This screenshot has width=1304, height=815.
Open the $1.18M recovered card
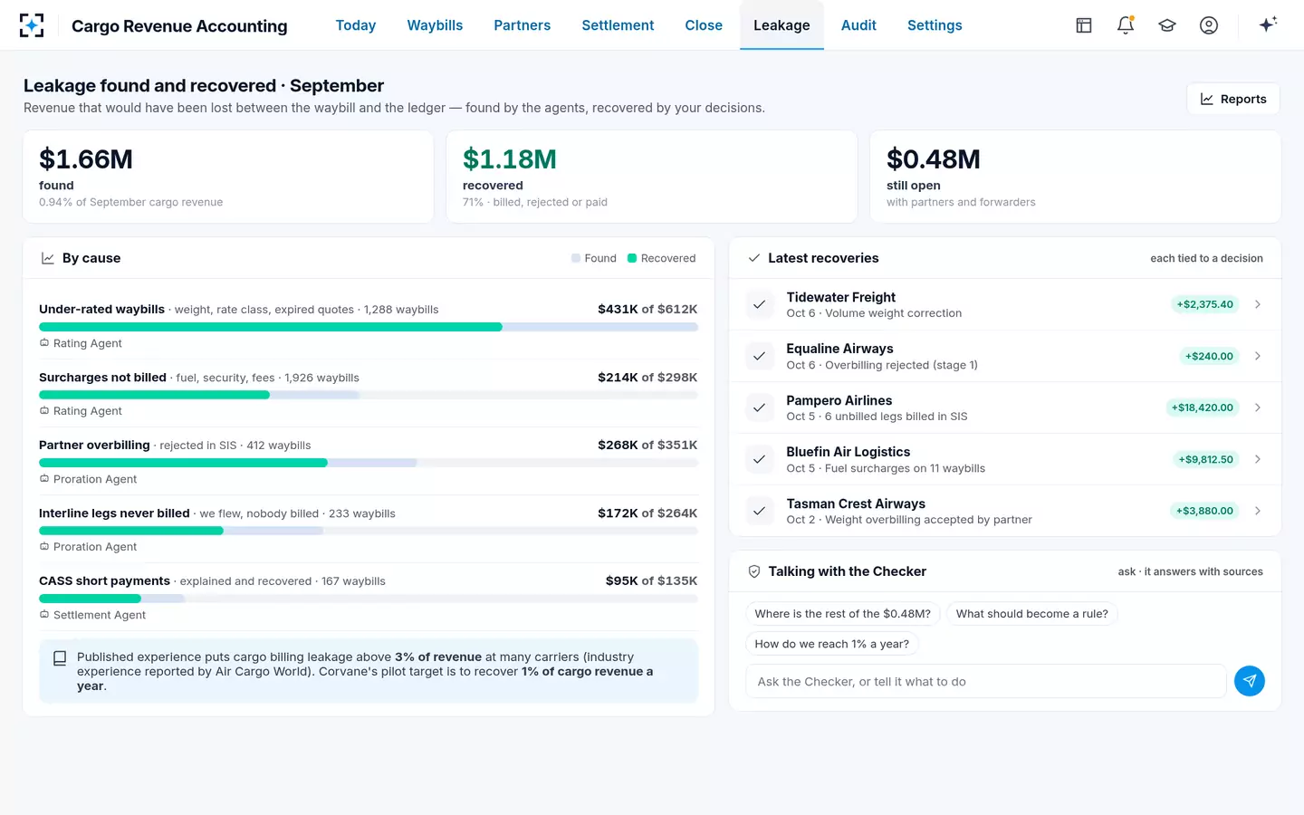tap(652, 177)
